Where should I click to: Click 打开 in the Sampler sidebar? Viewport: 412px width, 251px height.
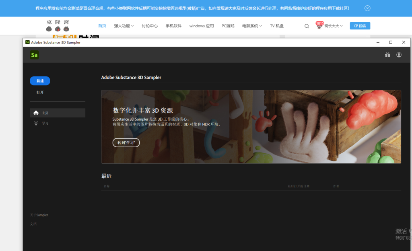(x=40, y=93)
